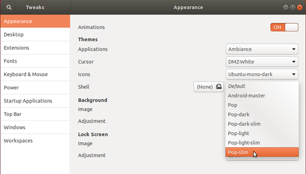The image size is (306, 174).
Task: Switch to Top Bar settings
Action: 35,114
